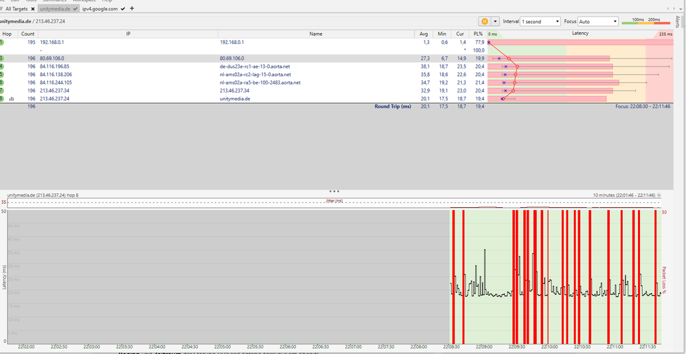This screenshot has width=686, height=354.
Task: Switch to the ipv4.google.com tab
Action: pos(100,9)
